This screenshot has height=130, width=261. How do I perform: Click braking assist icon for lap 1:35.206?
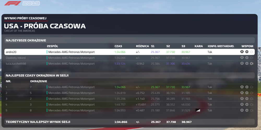(252, 99)
